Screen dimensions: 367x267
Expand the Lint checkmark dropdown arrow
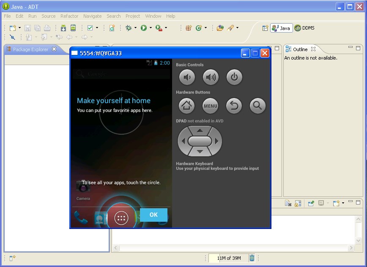[97, 28]
